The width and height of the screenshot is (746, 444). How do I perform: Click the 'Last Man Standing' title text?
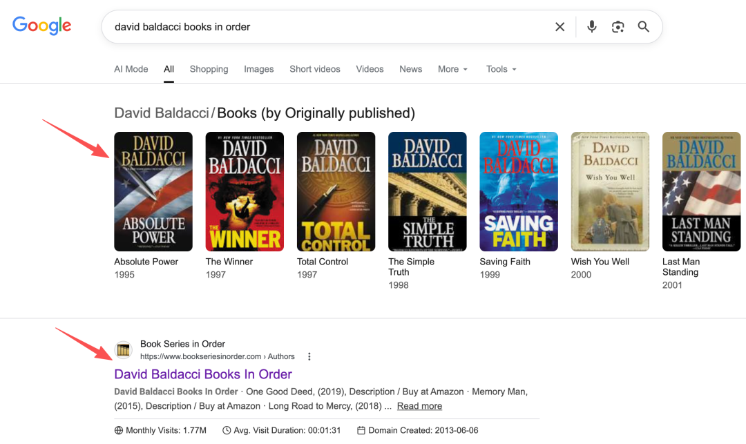[681, 267]
